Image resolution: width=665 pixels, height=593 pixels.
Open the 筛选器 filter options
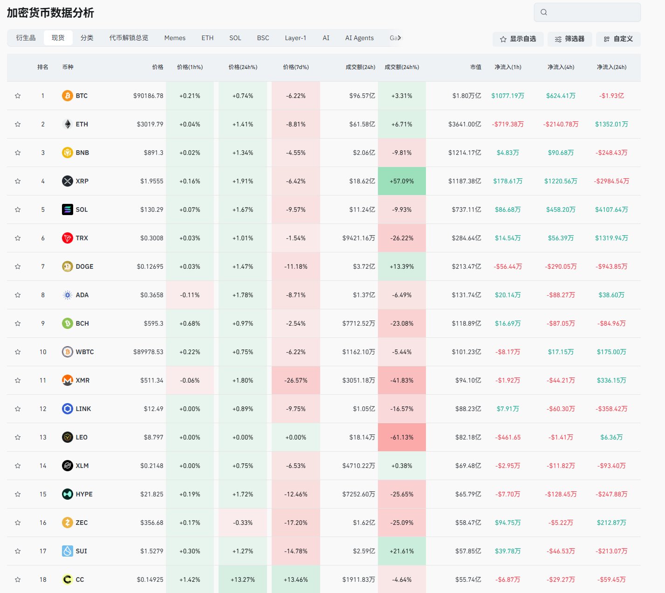click(569, 39)
